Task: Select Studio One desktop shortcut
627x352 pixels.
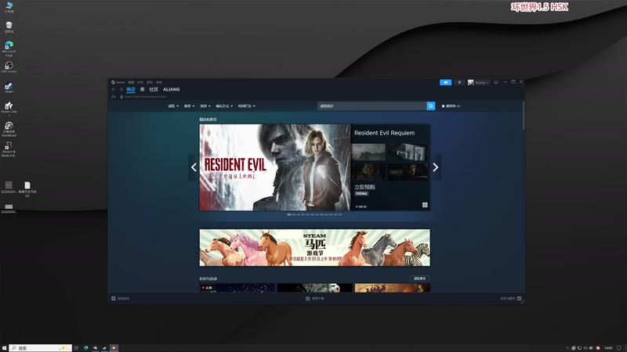Action: click(x=9, y=109)
